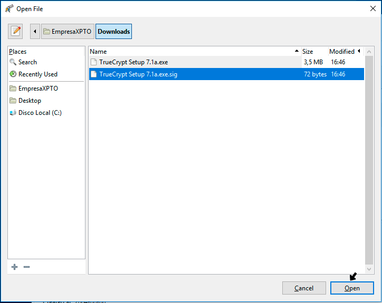Go to EmpresaXPTO in the path bar
Screen dimensions: 382x303
[68, 32]
